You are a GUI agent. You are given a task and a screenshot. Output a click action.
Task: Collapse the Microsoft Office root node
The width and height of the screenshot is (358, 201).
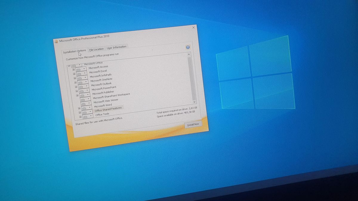[69, 66]
